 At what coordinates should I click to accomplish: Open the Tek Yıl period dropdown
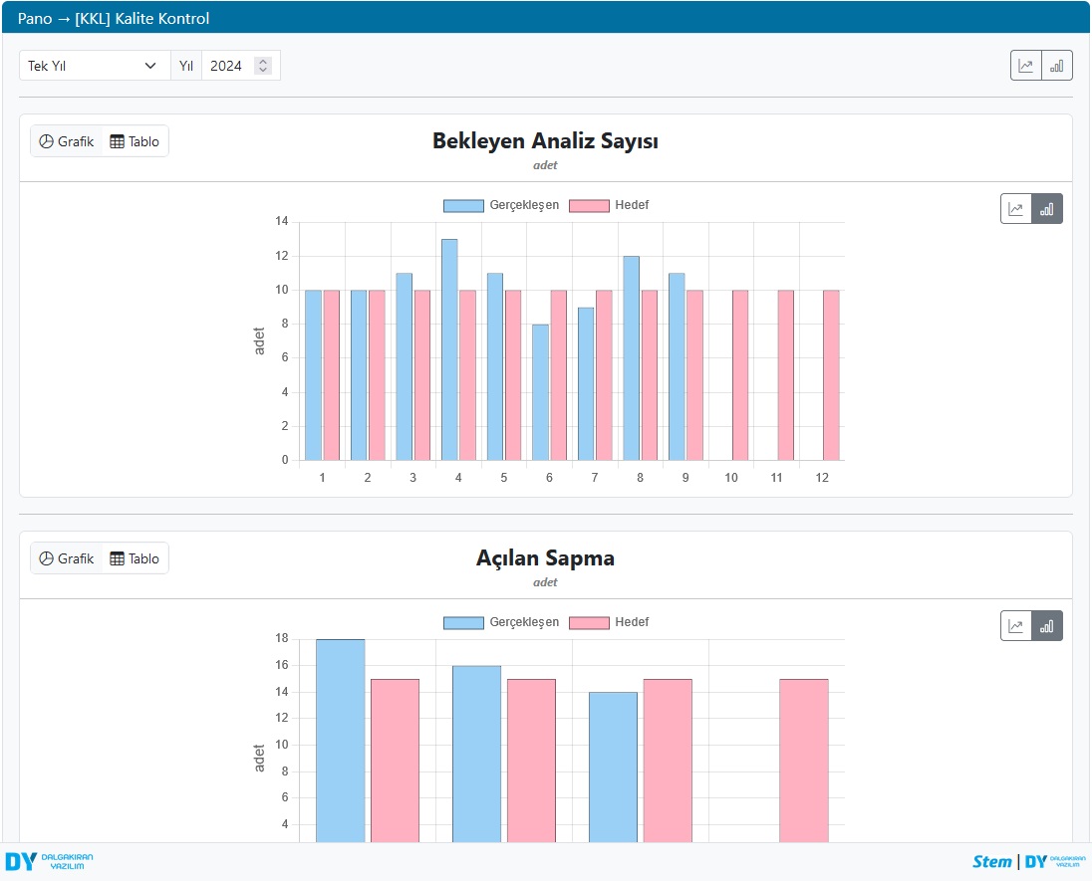click(95, 66)
